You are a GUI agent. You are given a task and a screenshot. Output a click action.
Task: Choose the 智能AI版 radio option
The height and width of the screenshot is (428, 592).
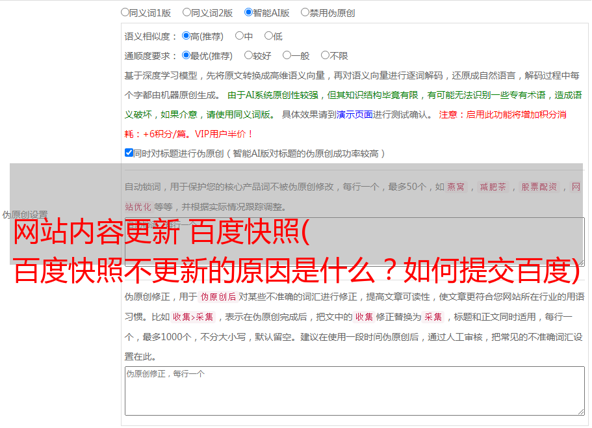tap(248, 12)
